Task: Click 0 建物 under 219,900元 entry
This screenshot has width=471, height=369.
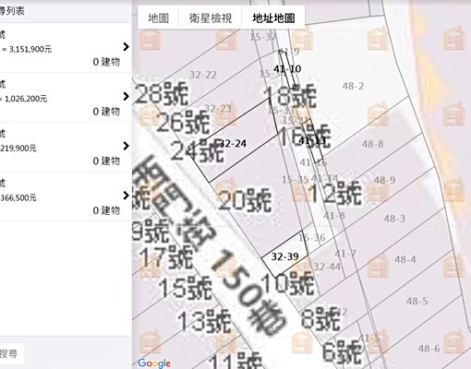Action: [106, 161]
